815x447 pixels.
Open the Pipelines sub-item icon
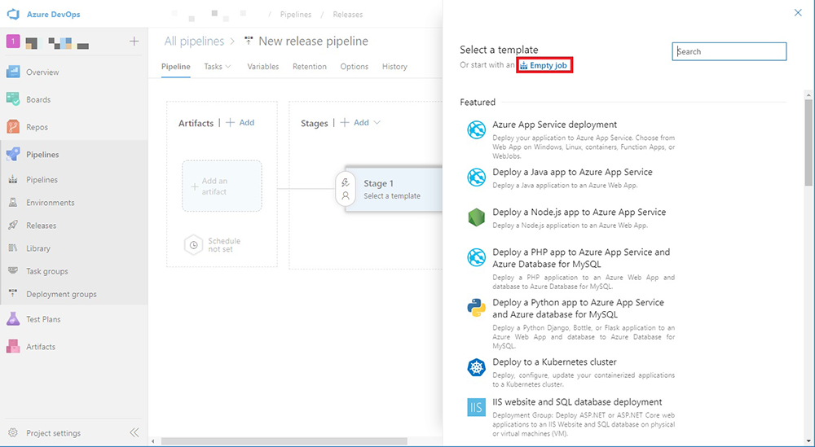[x=13, y=180]
